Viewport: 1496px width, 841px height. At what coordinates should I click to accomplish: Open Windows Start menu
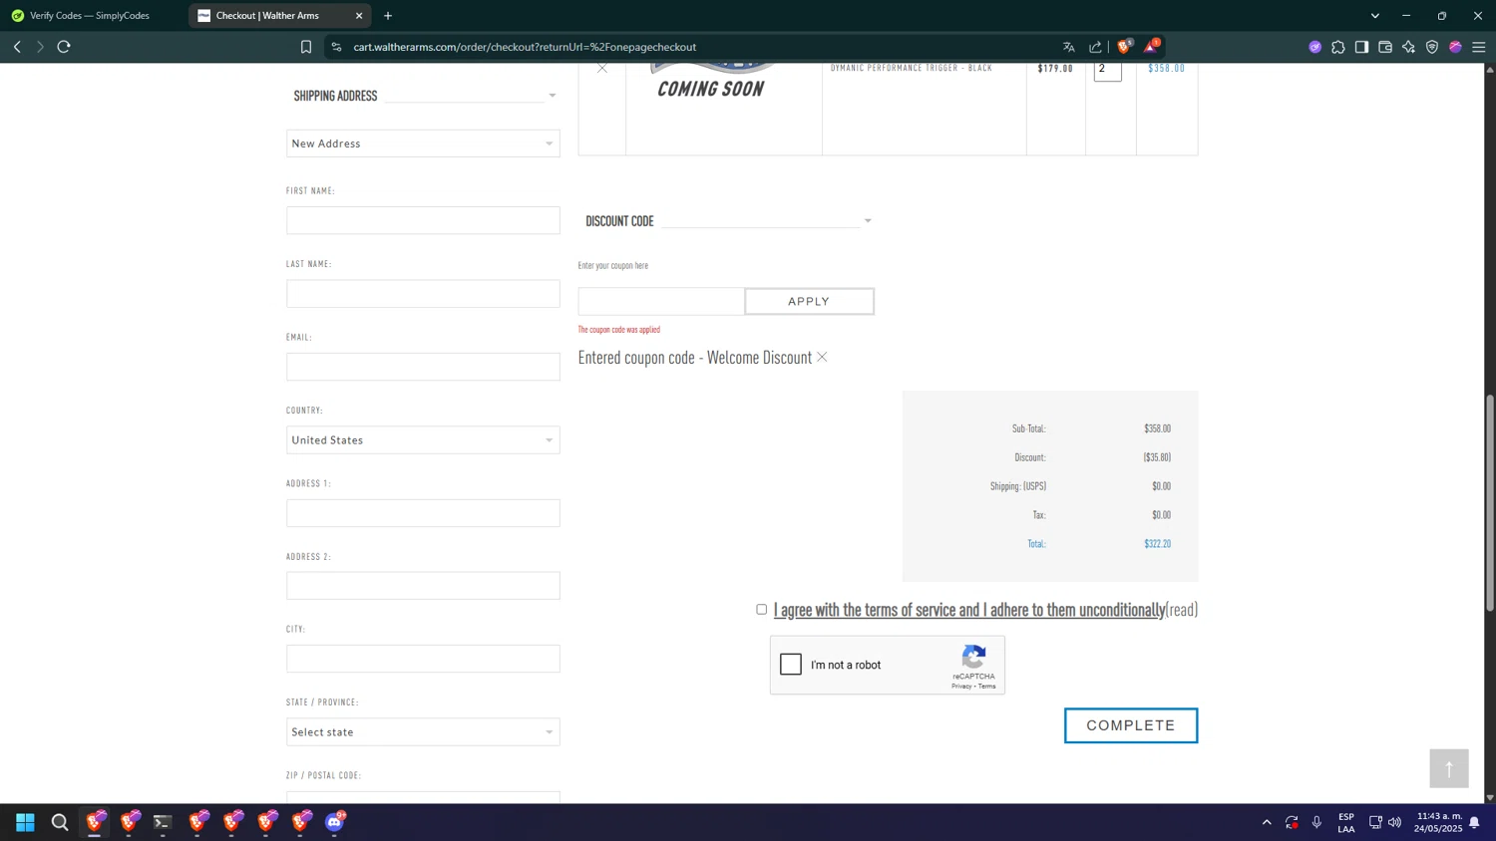click(x=26, y=822)
